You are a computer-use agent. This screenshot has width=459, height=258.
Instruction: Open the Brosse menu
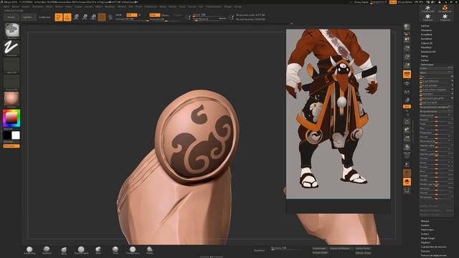[x=16, y=6]
